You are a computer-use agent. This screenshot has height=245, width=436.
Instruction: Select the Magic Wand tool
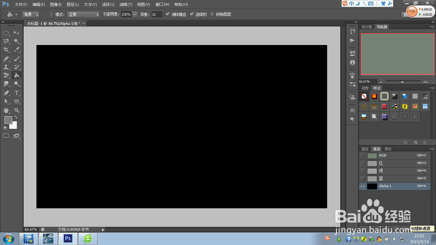[x=17, y=41]
